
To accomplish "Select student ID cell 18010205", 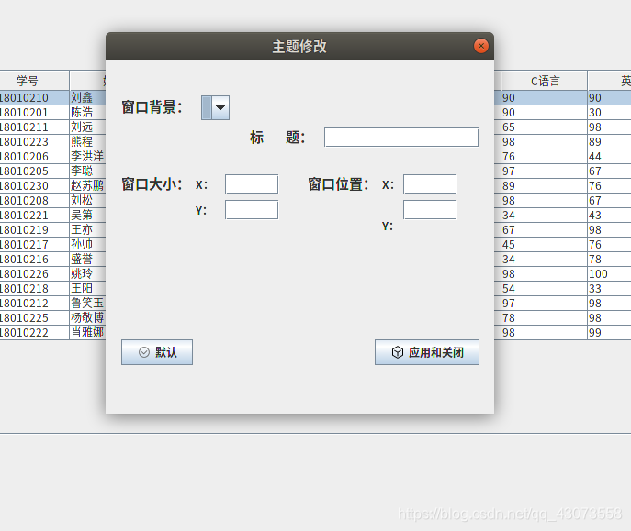I will [35, 171].
